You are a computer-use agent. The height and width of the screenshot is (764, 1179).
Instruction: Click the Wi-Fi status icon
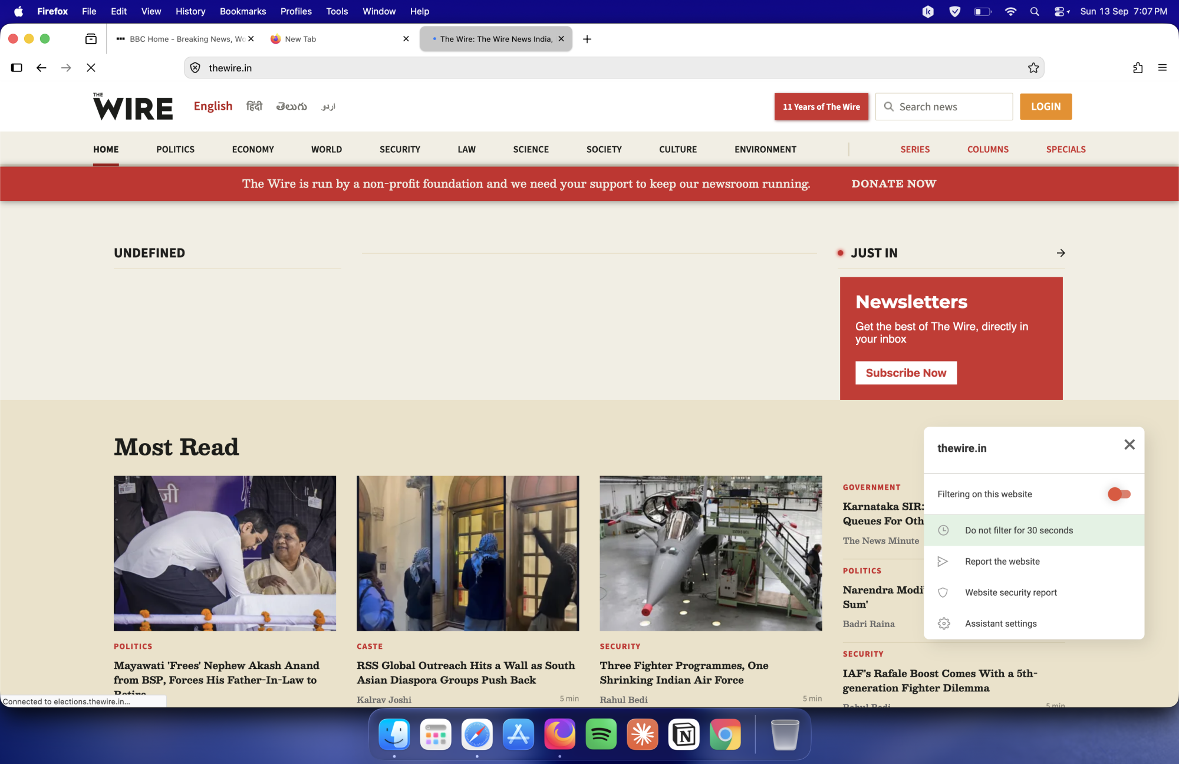[1010, 11]
